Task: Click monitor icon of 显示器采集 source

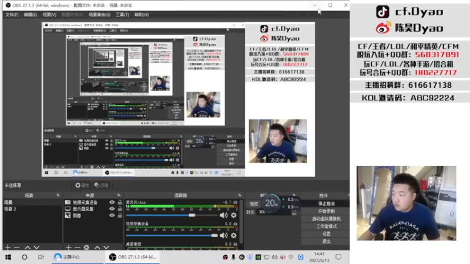Action: (x=68, y=209)
